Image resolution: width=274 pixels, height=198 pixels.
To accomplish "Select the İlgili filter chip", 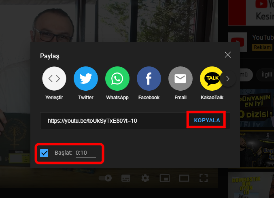I will (x=266, y=75).
